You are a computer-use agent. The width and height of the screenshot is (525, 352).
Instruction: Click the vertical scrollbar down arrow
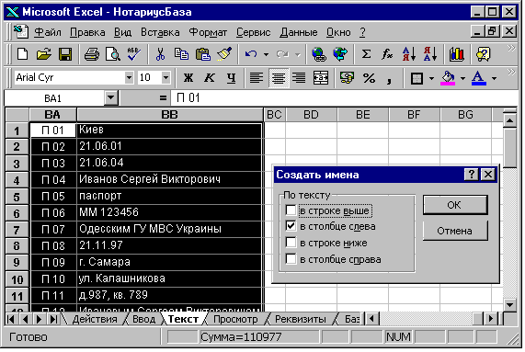pos(510,305)
